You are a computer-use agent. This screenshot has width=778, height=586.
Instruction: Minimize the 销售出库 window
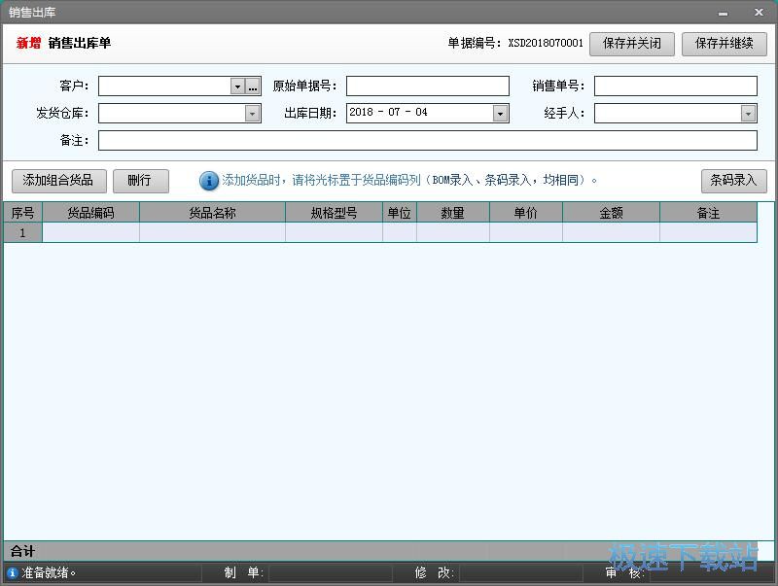click(x=723, y=13)
